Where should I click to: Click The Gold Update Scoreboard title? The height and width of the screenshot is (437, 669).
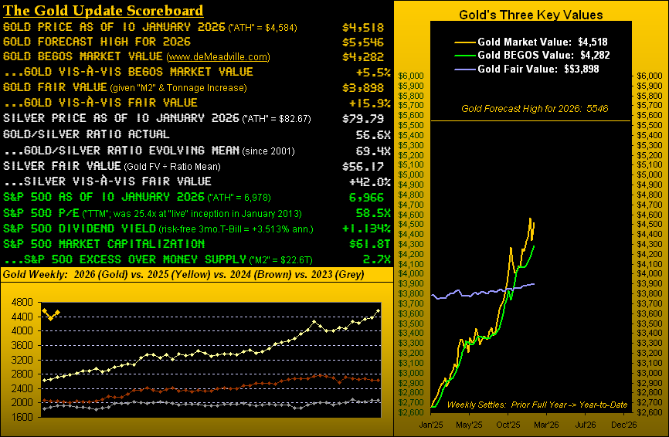pos(104,10)
